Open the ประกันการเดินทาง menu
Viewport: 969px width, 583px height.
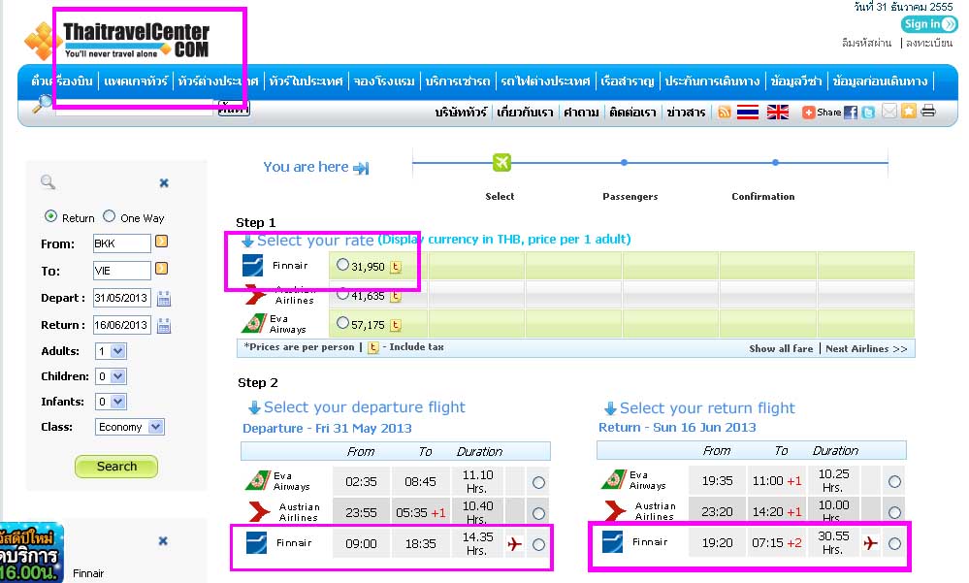click(712, 81)
